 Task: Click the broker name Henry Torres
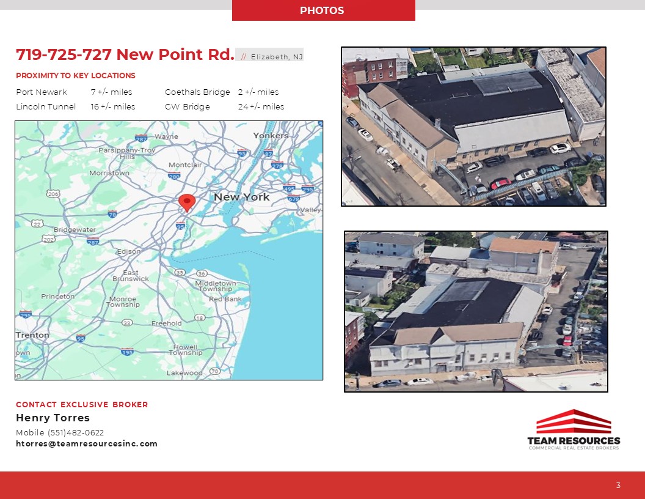click(x=53, y=418)
